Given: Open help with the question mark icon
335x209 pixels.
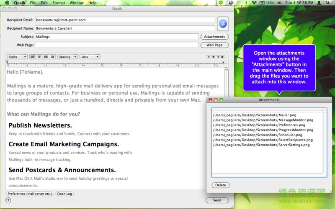Looking at the screenshot, I should coord(8,200).
